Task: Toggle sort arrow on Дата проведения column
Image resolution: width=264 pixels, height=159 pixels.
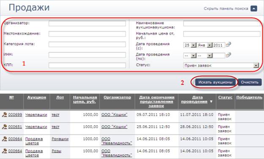Action: pos(211,102)
